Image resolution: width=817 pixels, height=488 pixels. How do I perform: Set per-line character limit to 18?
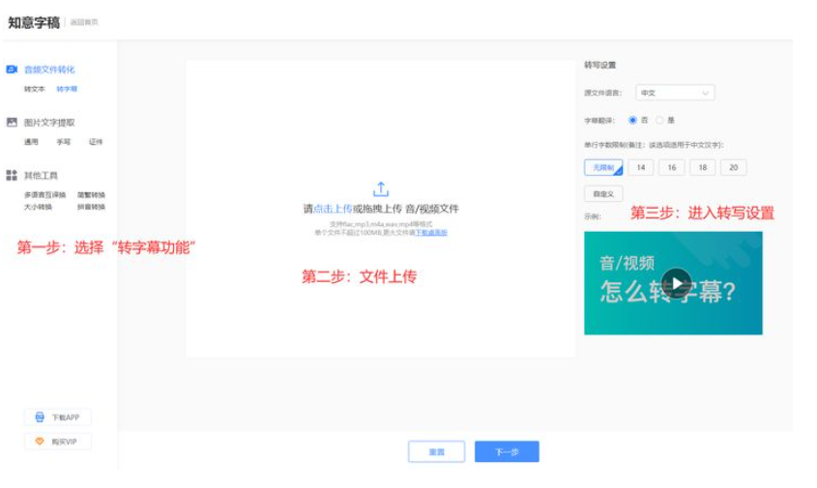click(702, 168)
